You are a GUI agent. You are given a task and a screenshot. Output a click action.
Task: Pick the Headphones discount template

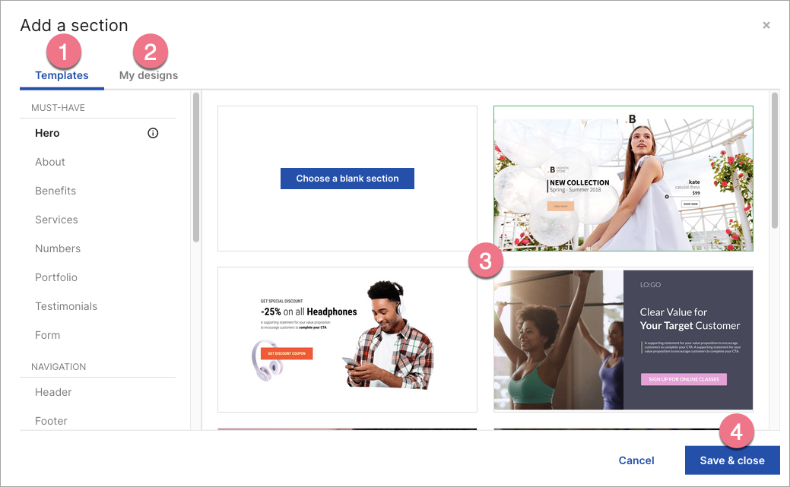click(347, 339)
